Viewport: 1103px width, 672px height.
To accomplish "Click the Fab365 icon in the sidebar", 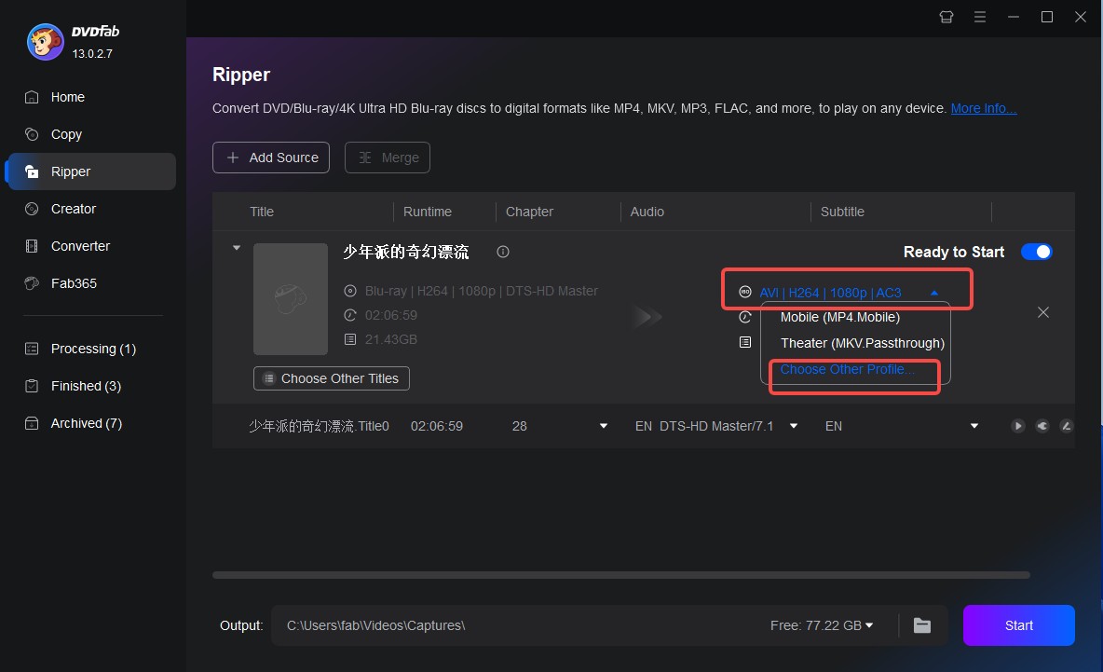I will pyautogui.click(x=32, y=283).
